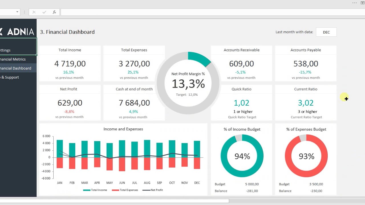Open the three-dots more options icon
The height and width of the screenshot is (205, 365).
point(354,3)
